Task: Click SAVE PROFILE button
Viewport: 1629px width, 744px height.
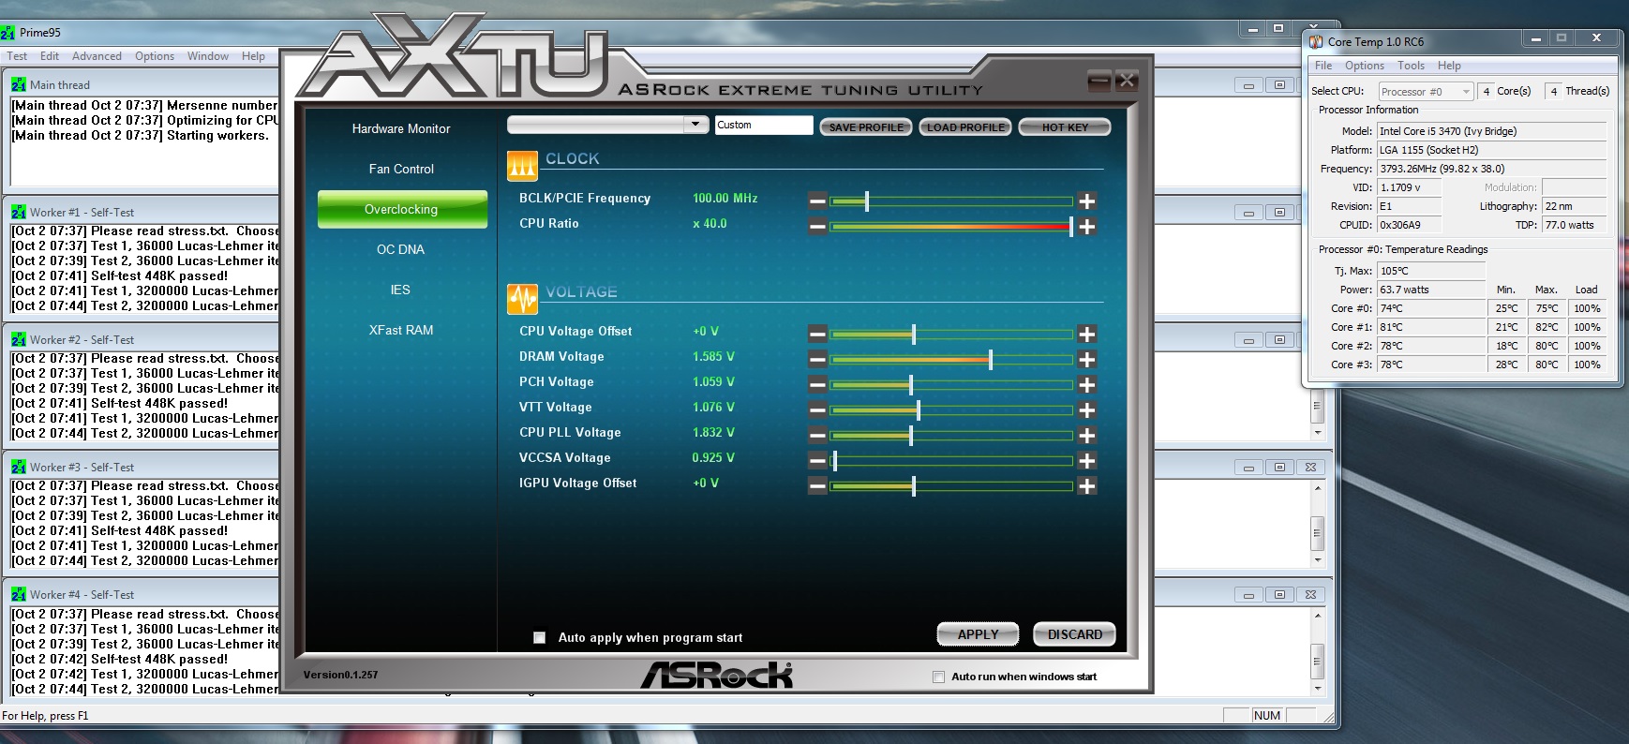Action: (866, 127)
